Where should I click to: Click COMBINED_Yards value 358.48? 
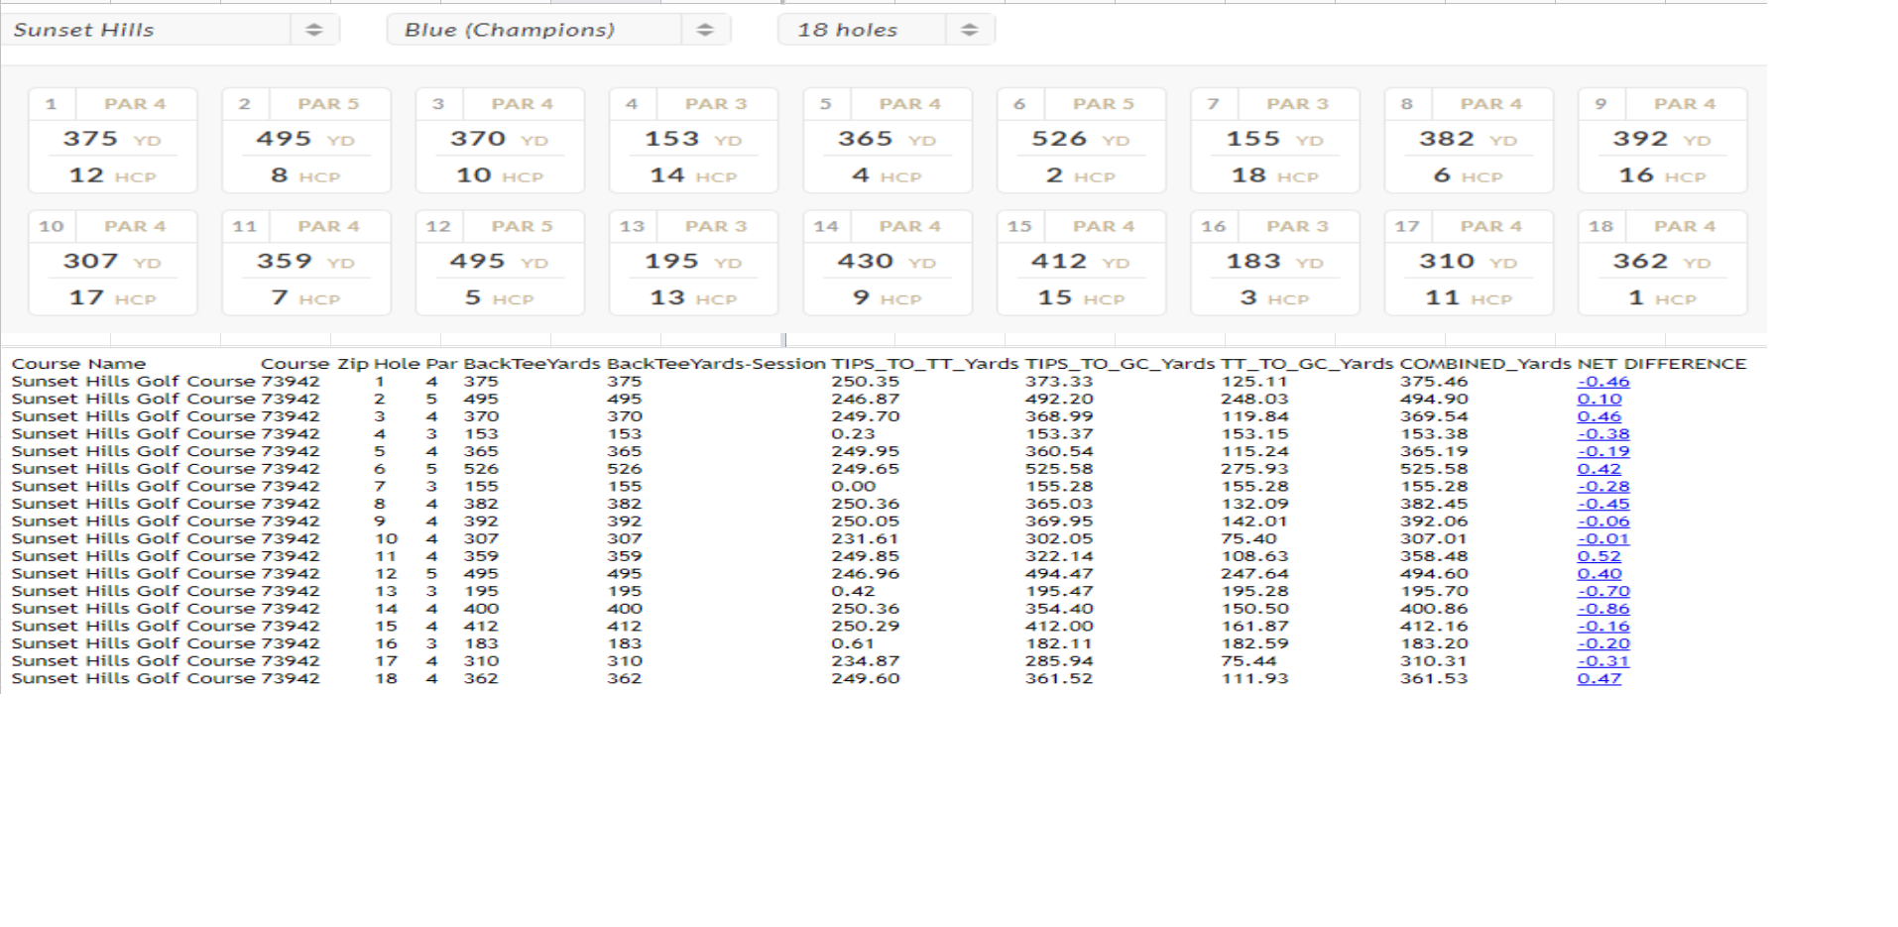coord(1434,556)
